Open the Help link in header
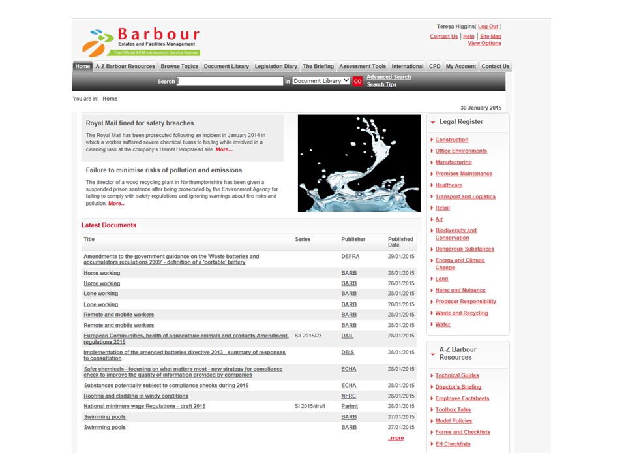Image resolution: width=626 pixels, height=470 pixels. [469, 37]
